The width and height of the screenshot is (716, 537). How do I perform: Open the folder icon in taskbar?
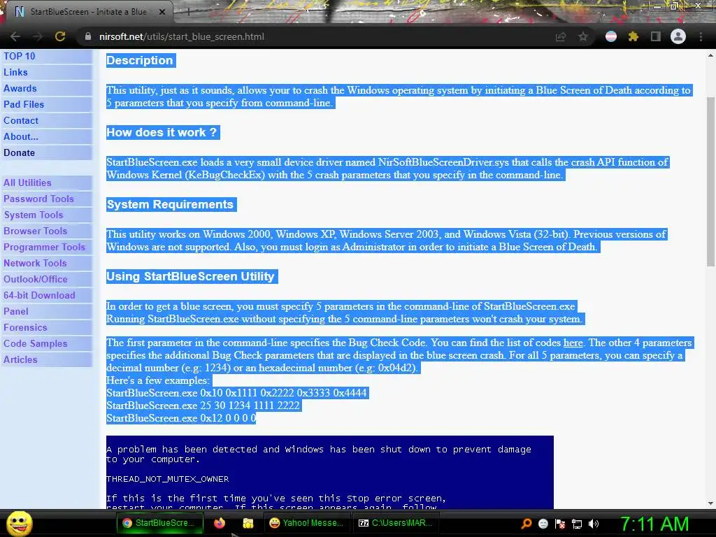[248, 523]
